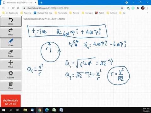Click the Redo tool button
The image size is (151, 113).
(x=11, y=32)
